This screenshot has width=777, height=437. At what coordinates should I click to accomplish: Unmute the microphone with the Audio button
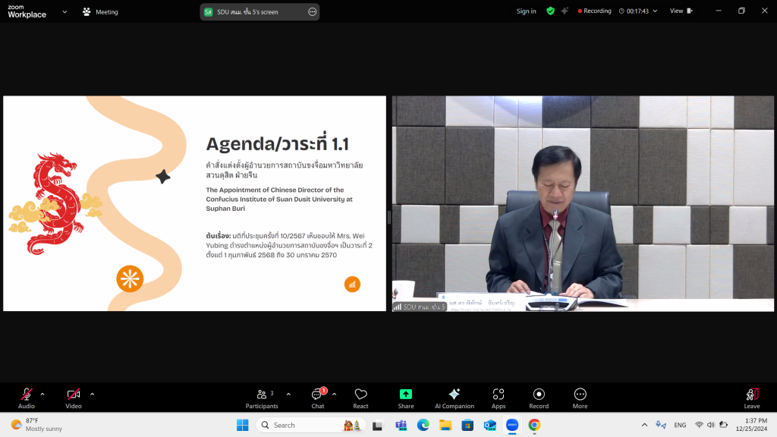27,398
